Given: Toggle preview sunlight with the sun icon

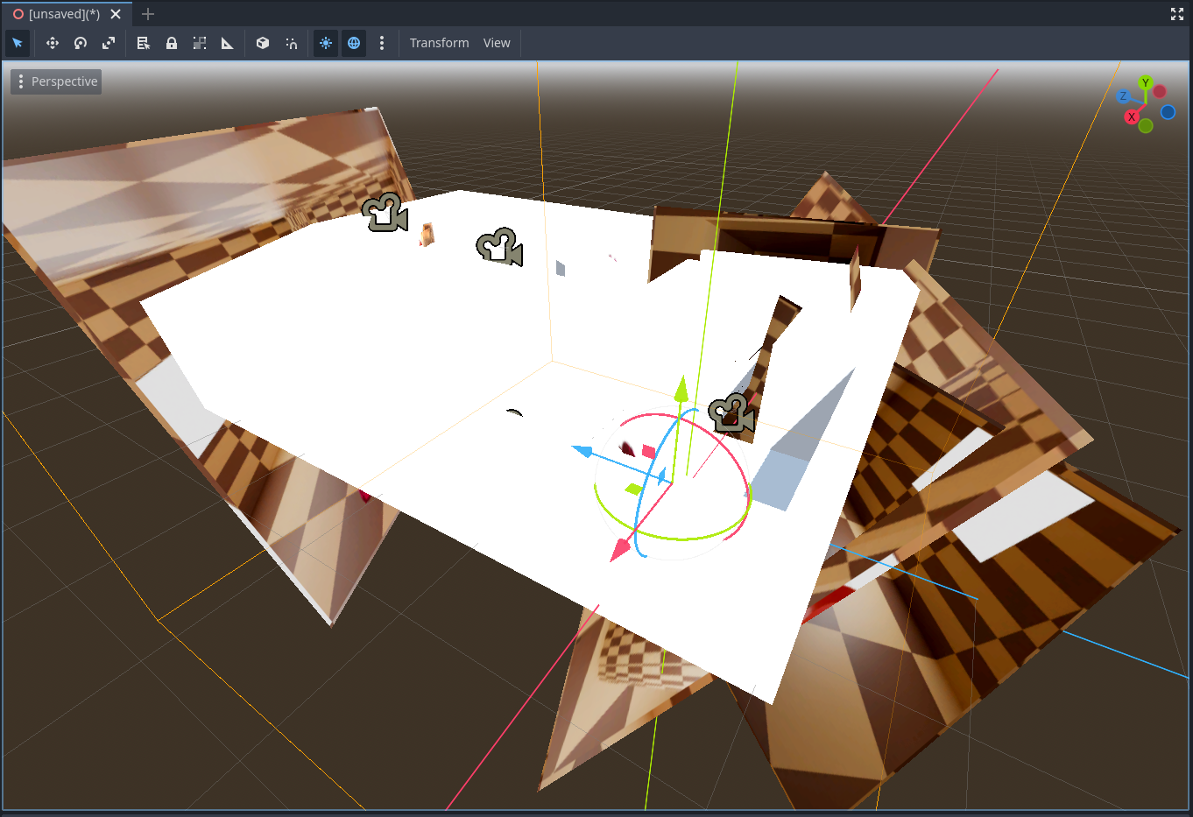Looking at the screenshot, I should tap(325, 43).
